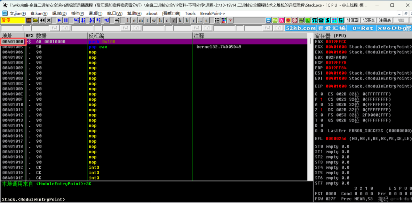
Task: Show CPU window with C button
Action: (x=167, y=20)
